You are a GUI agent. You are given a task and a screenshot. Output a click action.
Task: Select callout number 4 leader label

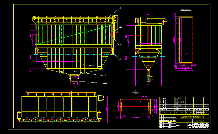pyautogui.click(x=120, y=44)
